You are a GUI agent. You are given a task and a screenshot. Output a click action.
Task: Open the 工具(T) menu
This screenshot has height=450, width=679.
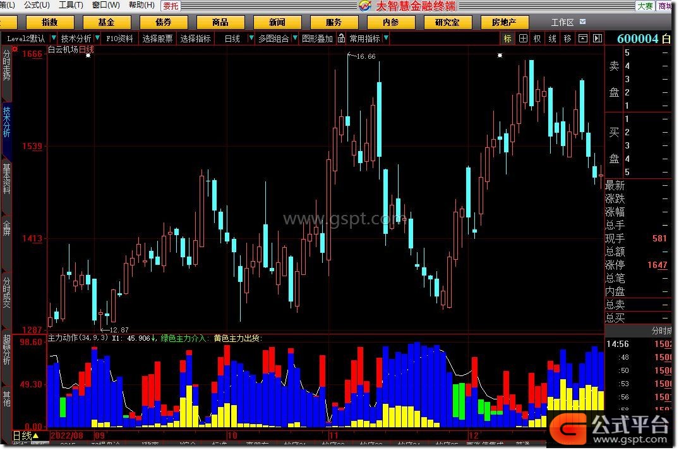pyautogui.click(x=71, y=5)
